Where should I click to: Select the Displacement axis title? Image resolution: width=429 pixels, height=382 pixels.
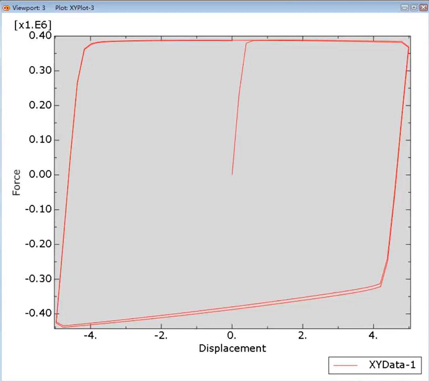coord(232,349)
